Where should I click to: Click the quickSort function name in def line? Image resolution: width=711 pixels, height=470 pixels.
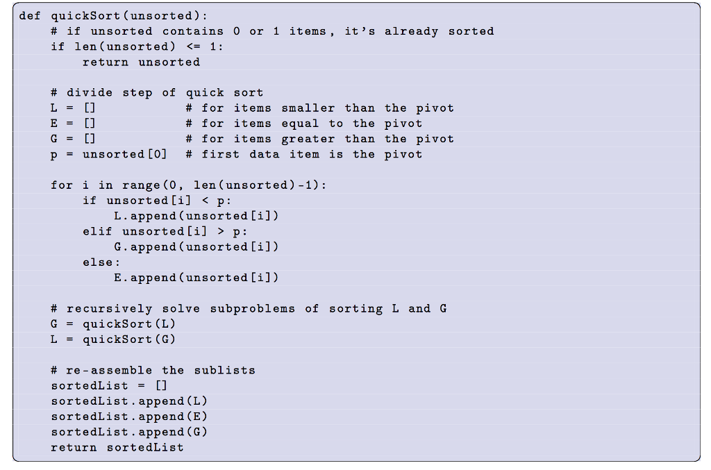(x=87, y=16)
